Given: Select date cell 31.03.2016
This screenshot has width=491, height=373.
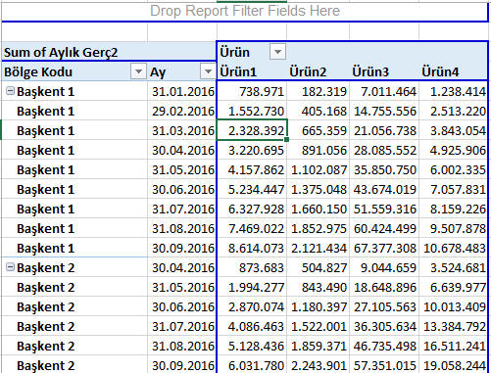Looking at the screenshot, I should [x=182, y=130].
